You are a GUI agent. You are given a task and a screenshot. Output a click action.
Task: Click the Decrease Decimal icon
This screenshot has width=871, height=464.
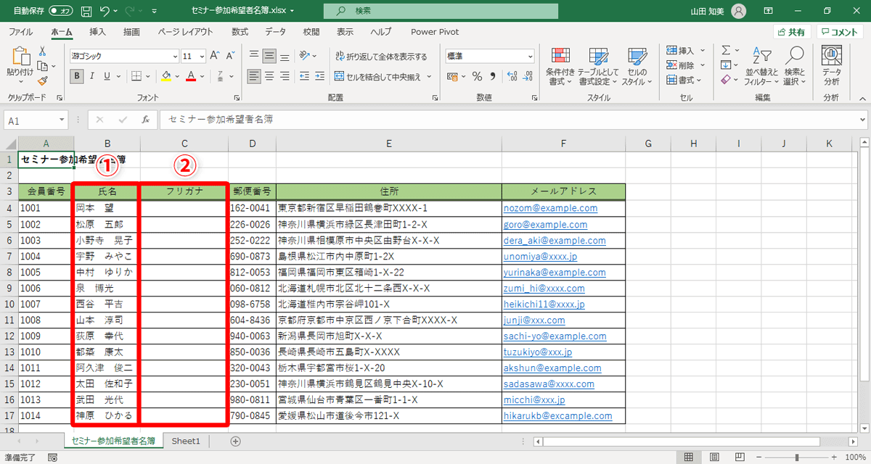[528, 76]
